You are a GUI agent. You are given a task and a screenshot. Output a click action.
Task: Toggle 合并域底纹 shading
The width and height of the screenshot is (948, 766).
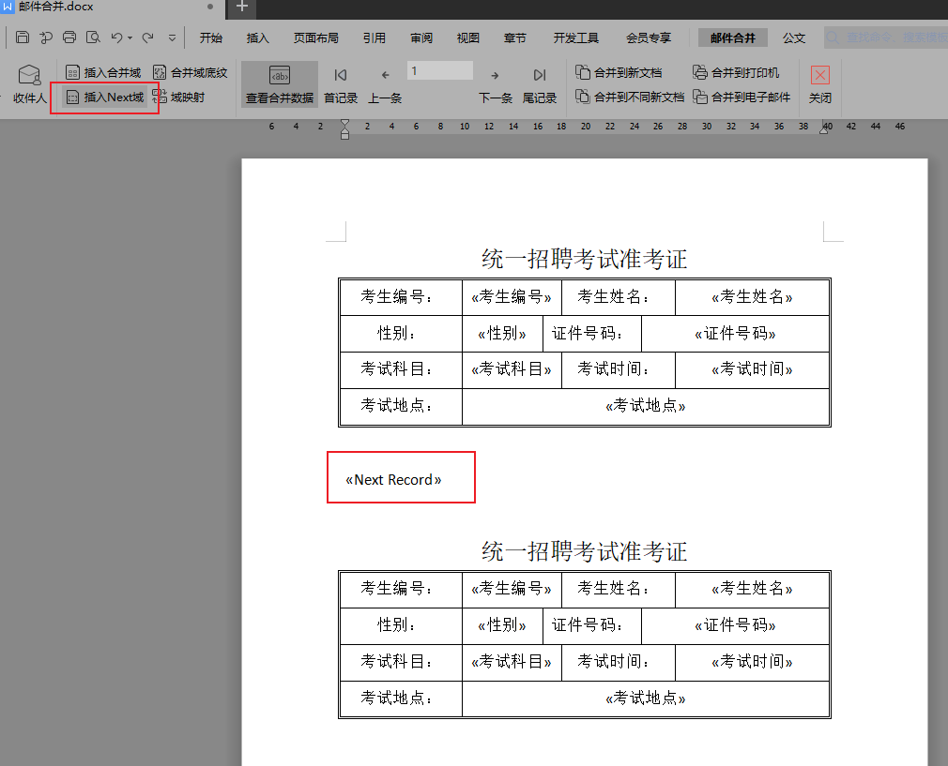tap(190, 72)
